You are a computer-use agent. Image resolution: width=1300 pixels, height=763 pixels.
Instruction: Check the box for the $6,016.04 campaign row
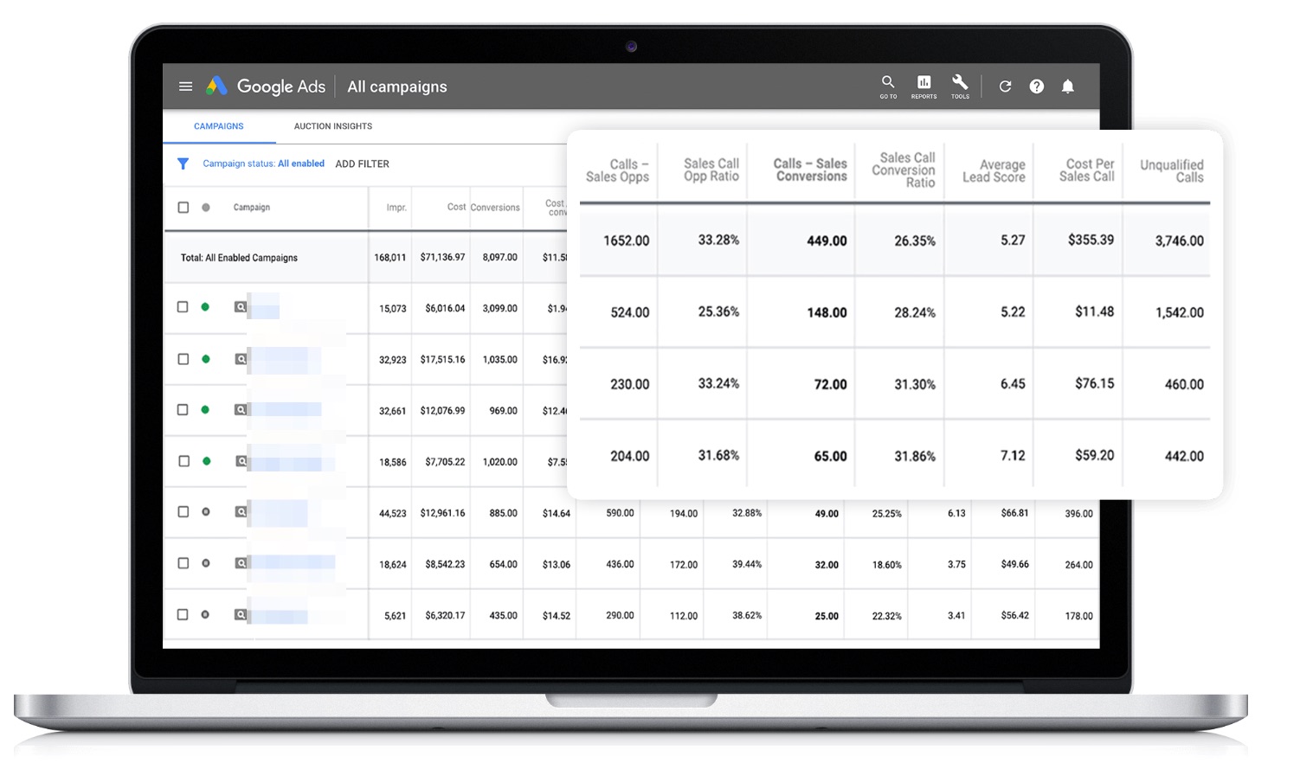click(183, 307)
